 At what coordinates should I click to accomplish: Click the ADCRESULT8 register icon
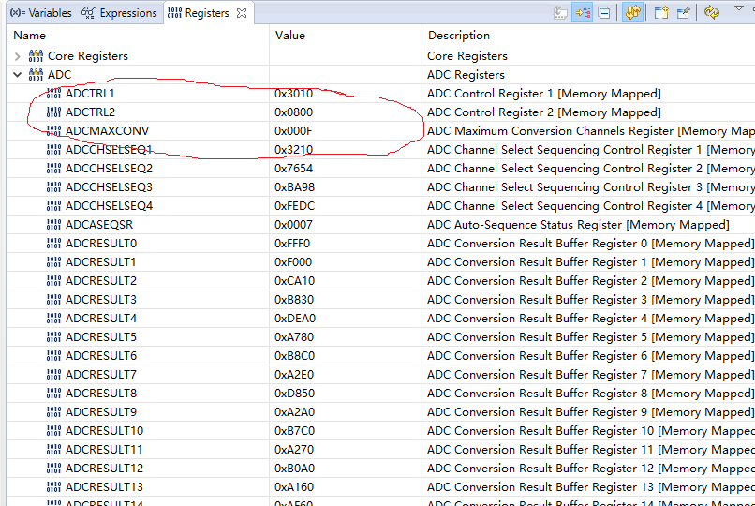click(53, 394)
